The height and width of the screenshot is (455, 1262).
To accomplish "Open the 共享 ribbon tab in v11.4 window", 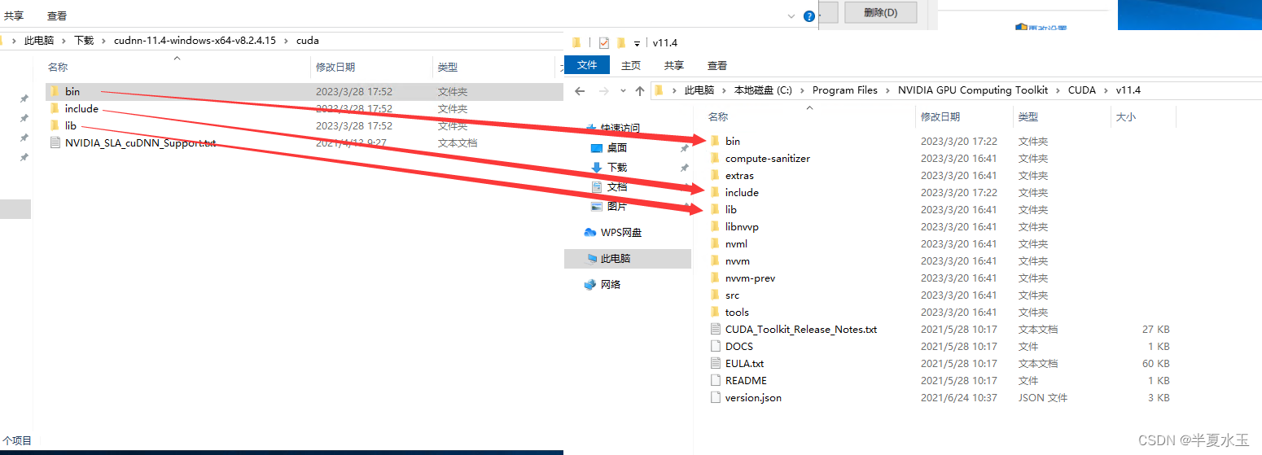I will [674, 65].
